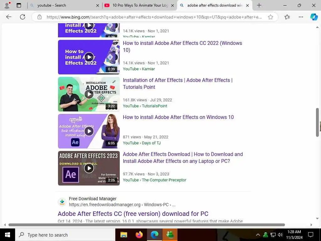This screenshot has width=321, height=241.
Task: Click the vertical scrollbar thumb
Action: point(317,122)
